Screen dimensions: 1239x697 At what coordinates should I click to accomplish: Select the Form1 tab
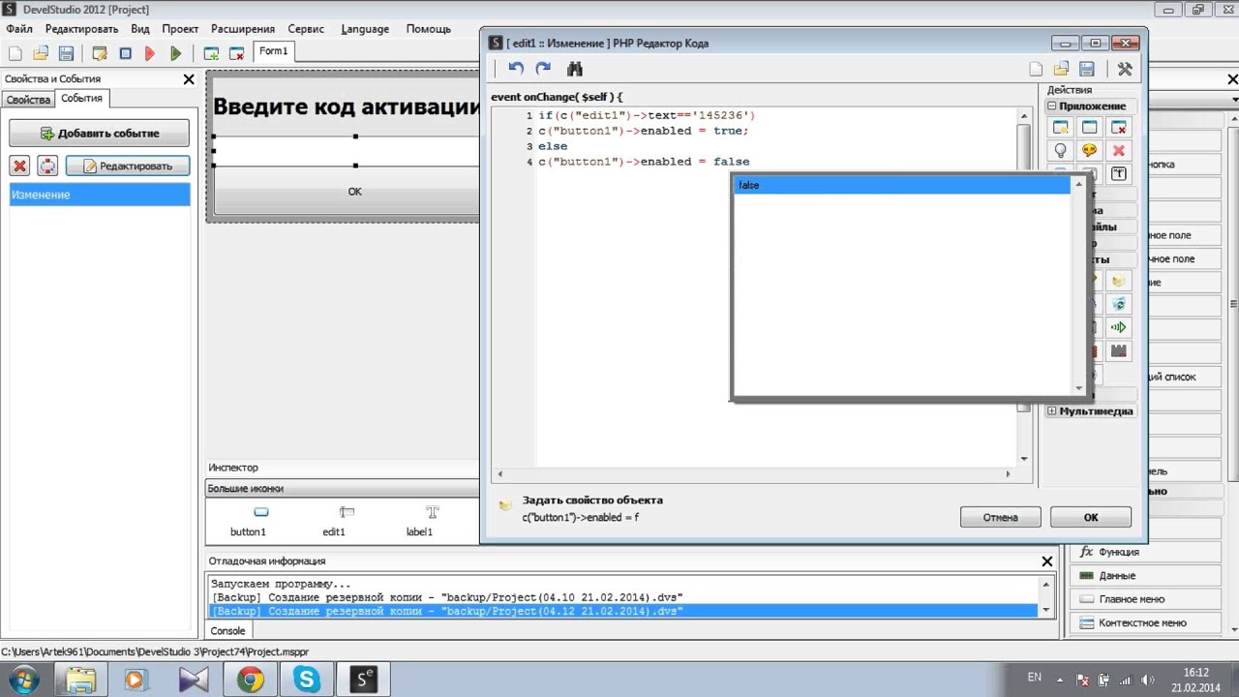[273, 51]
